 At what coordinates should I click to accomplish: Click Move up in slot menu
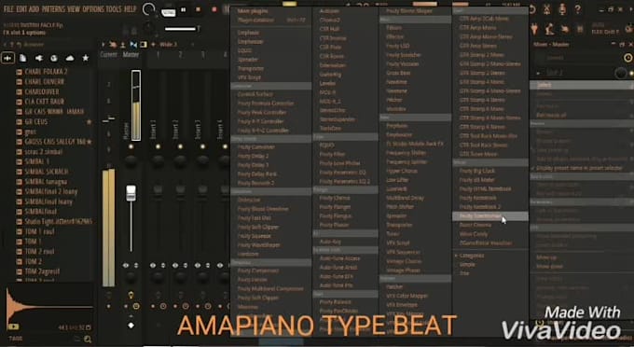pos(546,257)
